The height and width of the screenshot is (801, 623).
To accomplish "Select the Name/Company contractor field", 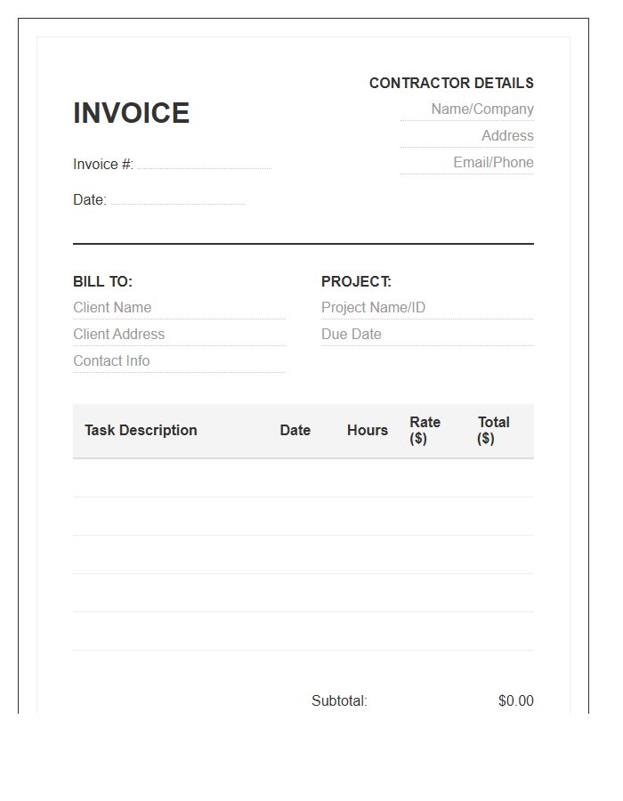I will pos(466,109).
